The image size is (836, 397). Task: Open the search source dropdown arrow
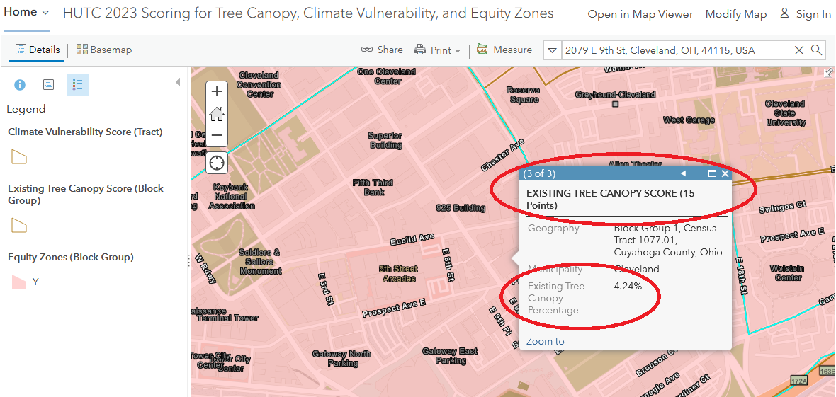(553, 50)
